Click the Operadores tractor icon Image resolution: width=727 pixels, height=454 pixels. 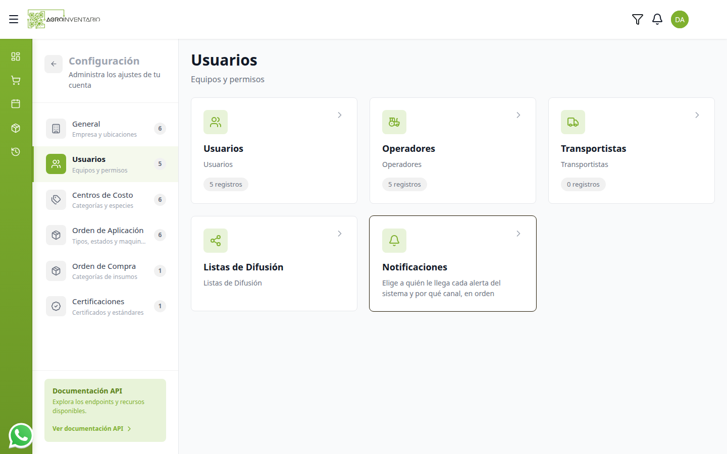coord(394,122)
